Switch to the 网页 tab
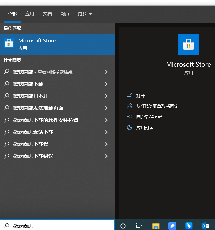Image resolution: width=215 pixels, height=230 pixels. click(65, 14)
